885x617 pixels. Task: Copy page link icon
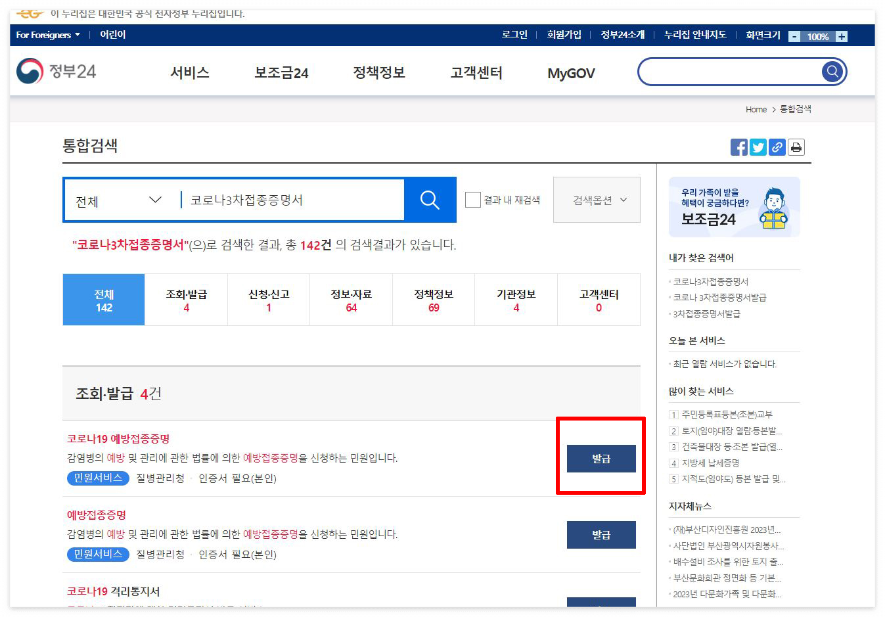(x=777, y=147)
